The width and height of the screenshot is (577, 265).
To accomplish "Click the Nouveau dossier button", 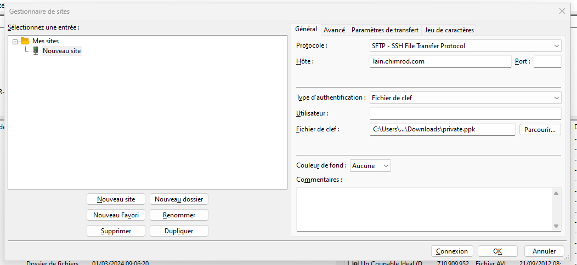I will [x=179, y=199].
